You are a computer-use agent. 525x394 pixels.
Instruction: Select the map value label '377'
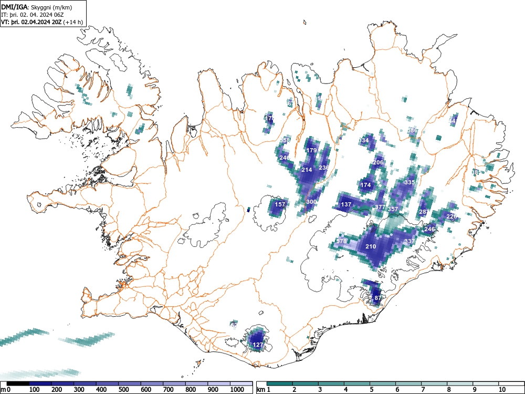coord(380,207)
